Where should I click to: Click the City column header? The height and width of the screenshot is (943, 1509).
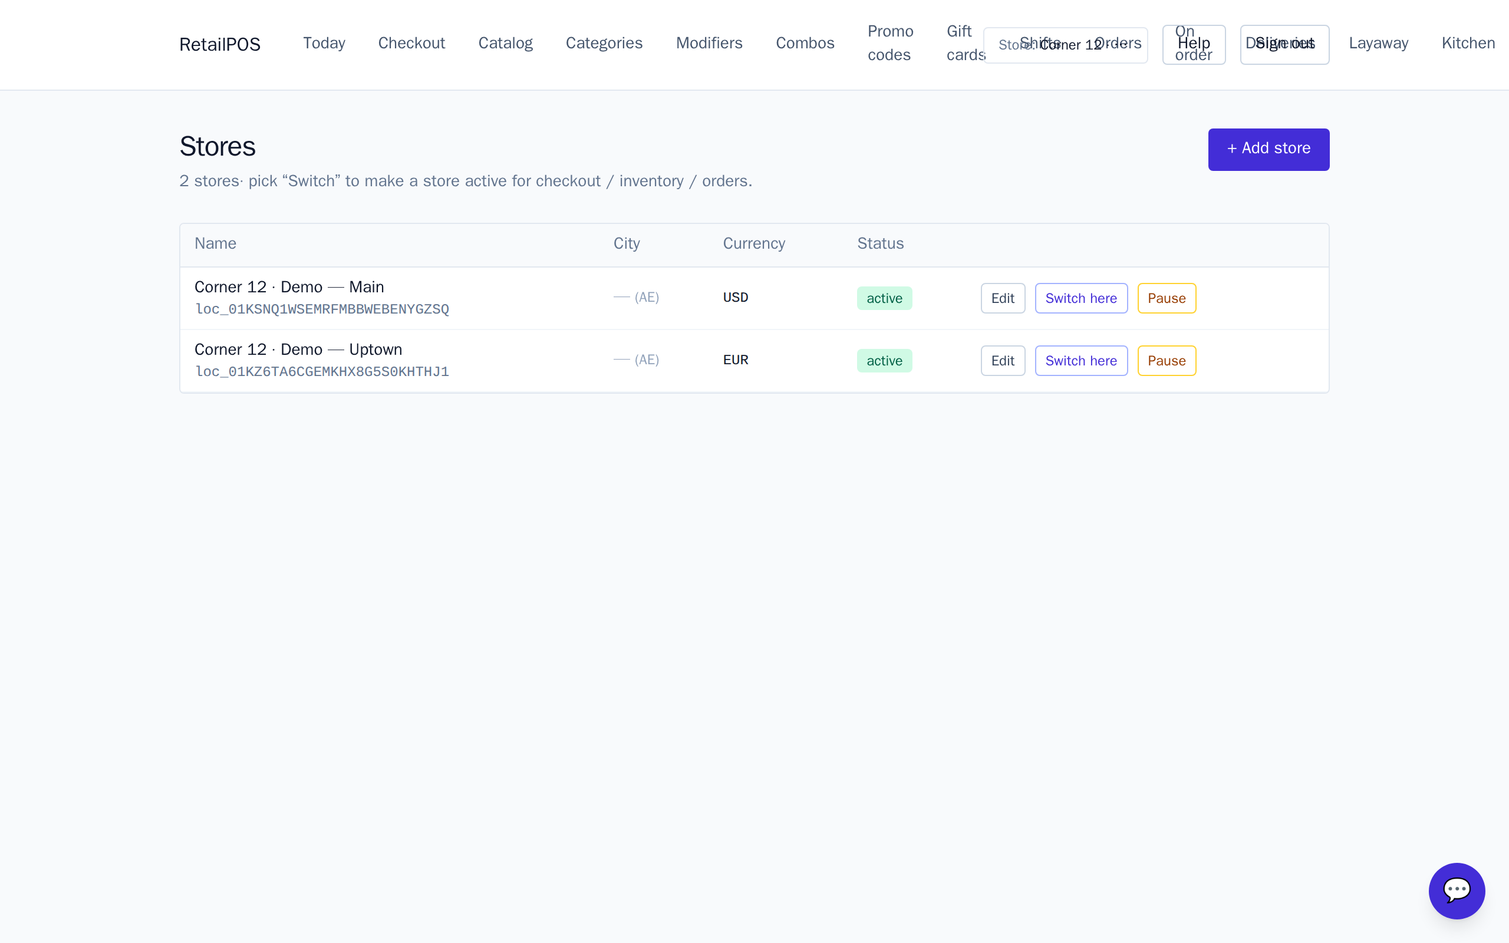627,243
